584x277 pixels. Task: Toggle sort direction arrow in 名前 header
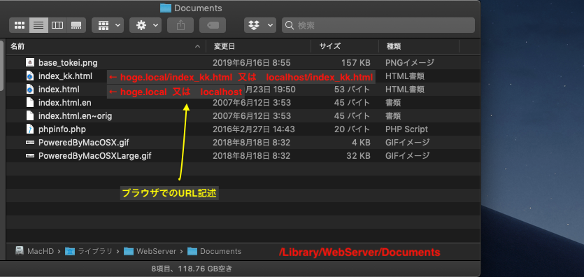point(197,47)
